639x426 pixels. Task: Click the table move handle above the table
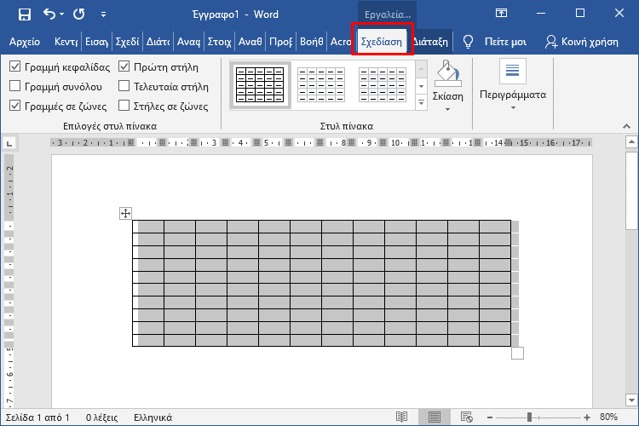125,213
